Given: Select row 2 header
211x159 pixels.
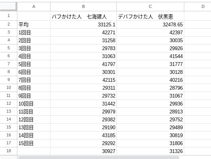Looking at the screenshot, I should [8, 24].
